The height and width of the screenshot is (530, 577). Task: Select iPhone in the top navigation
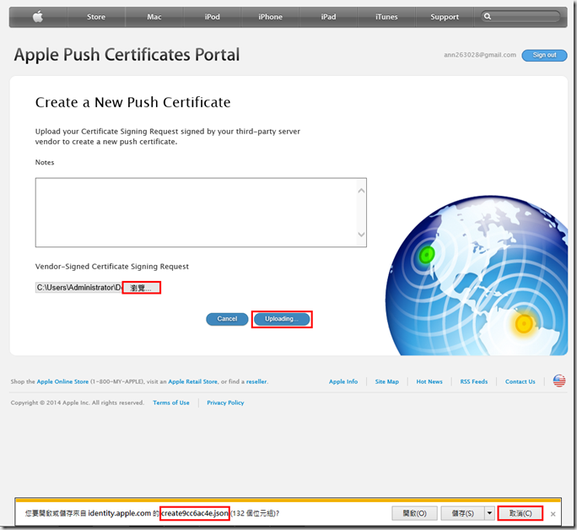pos(270,17)
